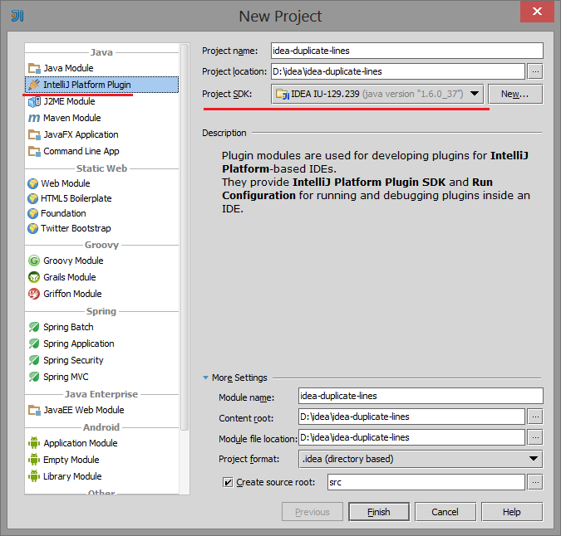Open Help for the dialog

[512, 512]
